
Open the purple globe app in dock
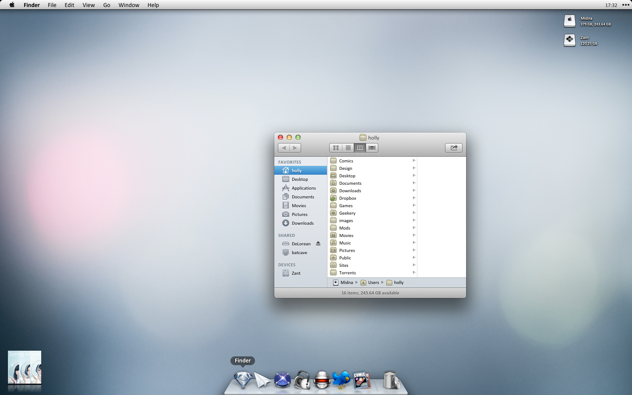click(x=282, y=380)
